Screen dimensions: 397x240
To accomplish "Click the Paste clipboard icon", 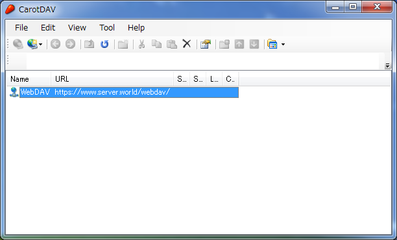I will pos(172,44).
